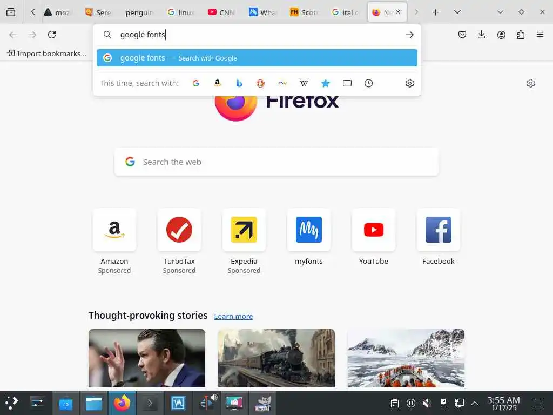Search this time with Bing

coord(239,83)
